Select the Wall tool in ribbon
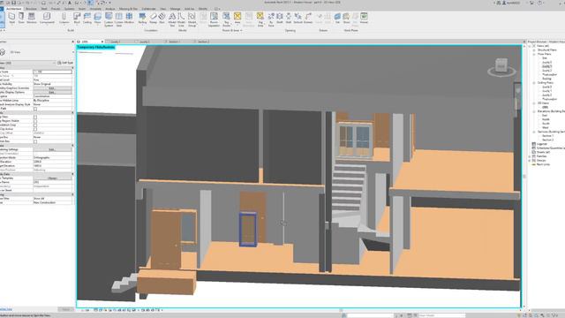The image size is (565, 318). pos(11,18)
